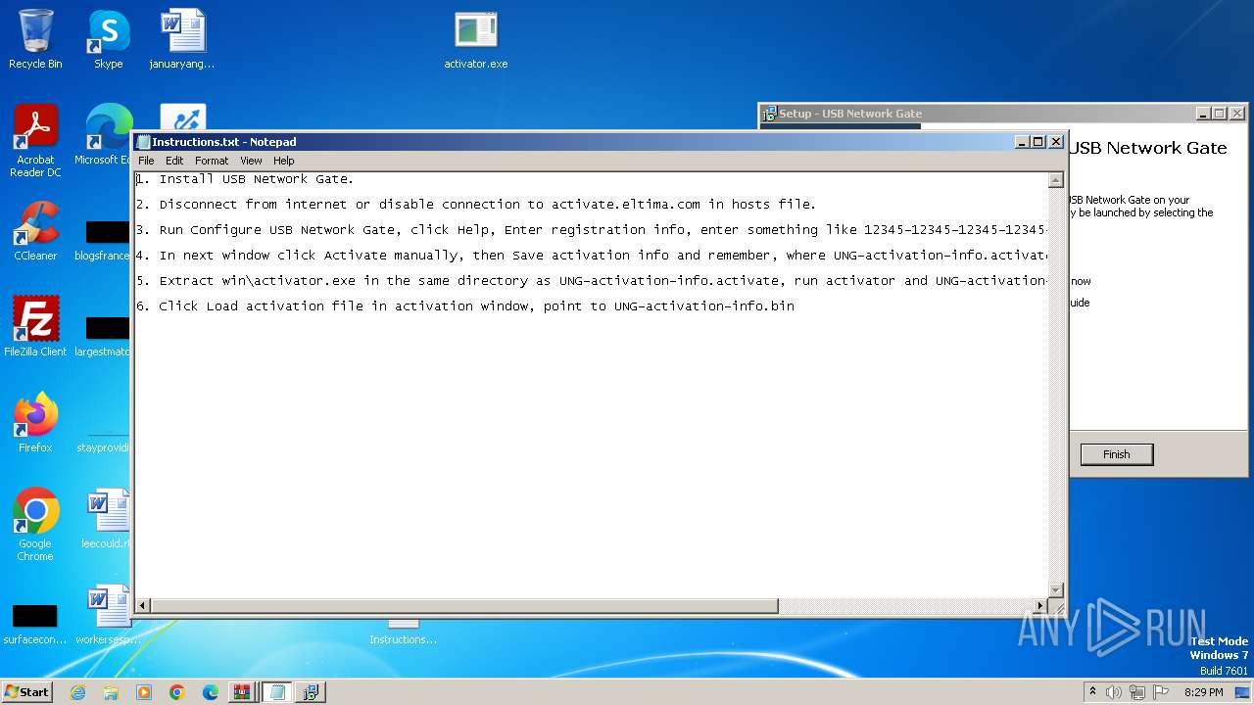Viewport: 1254px width, 705px height.
Task: Click line 5 about extracting activator.exe
Action: pyautogui.click(x=592, y=281)
